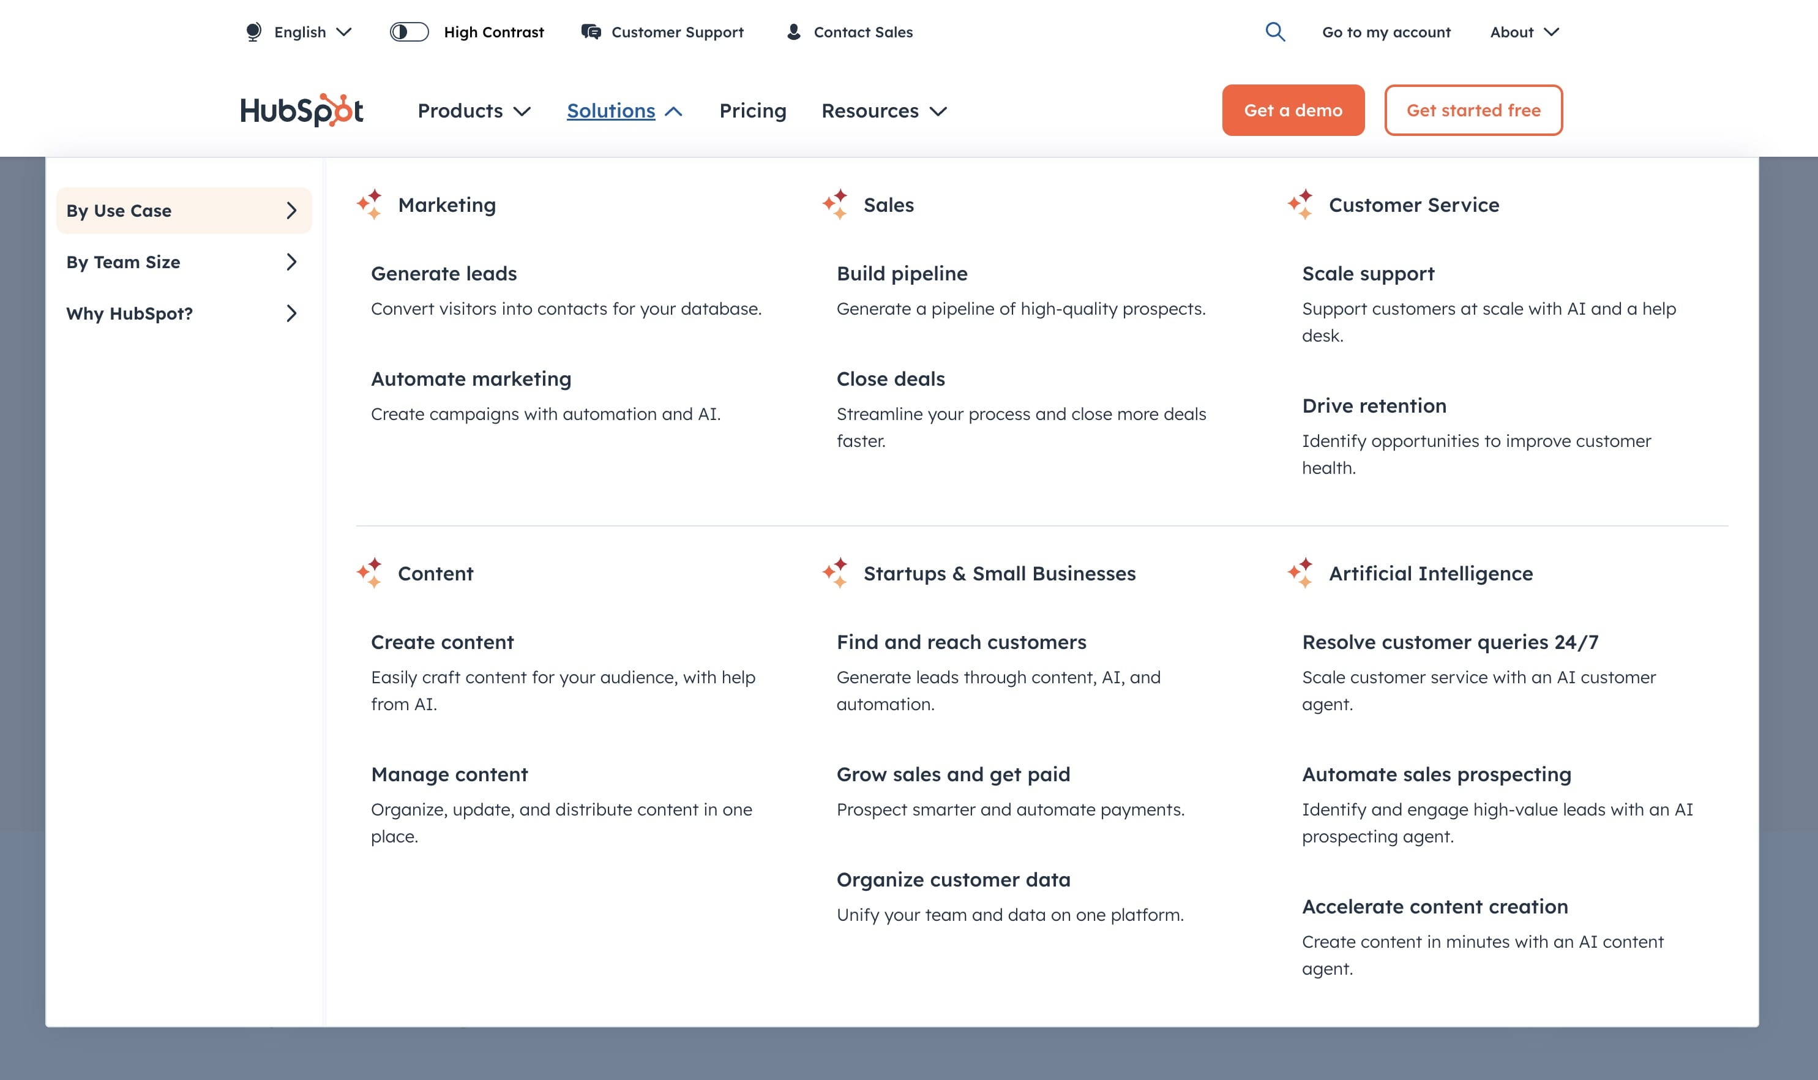Click the Customer Support chat icon
This screenshot has height=1080, width=1818.
pyautogui.click(x=591, y=32)
